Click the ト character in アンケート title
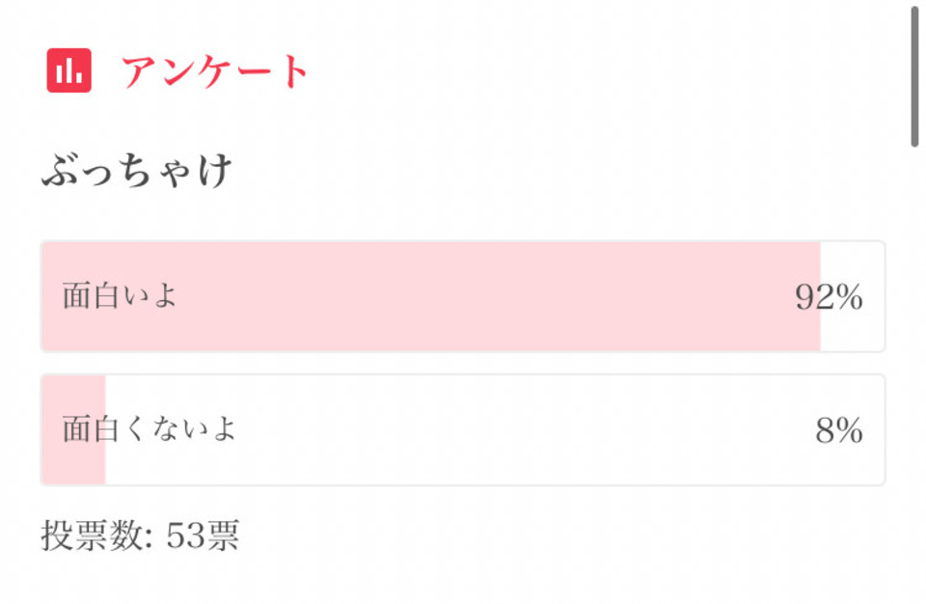Viewport: 926px width, 604px height. click(293, 72)
